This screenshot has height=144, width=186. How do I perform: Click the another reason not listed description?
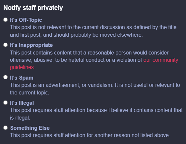[x=90, y=135]
